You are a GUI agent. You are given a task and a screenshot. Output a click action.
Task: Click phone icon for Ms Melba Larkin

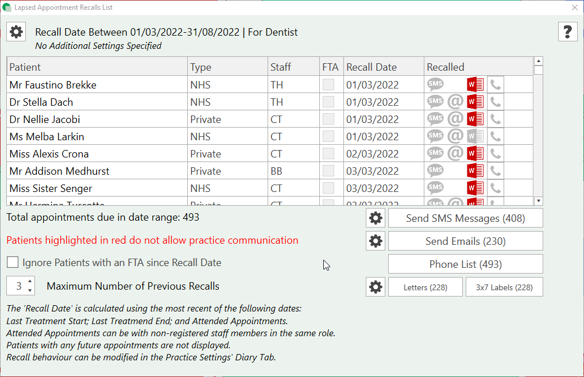[495, 137]
